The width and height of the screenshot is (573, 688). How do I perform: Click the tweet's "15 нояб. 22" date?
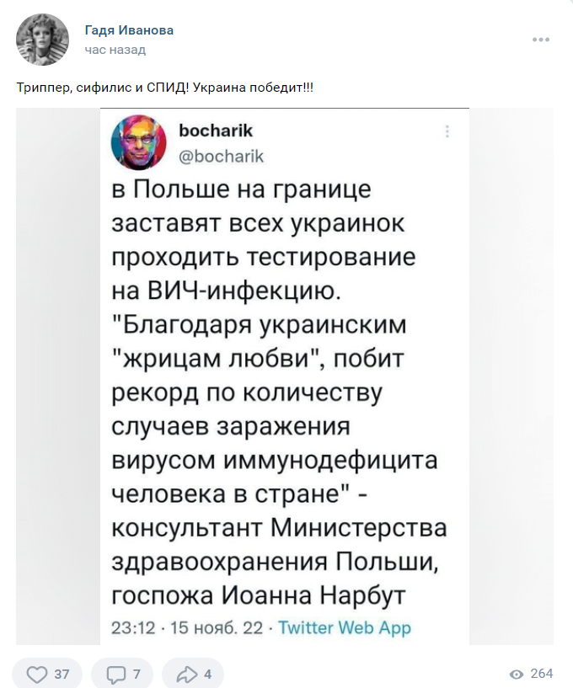[x=219, y=627]
